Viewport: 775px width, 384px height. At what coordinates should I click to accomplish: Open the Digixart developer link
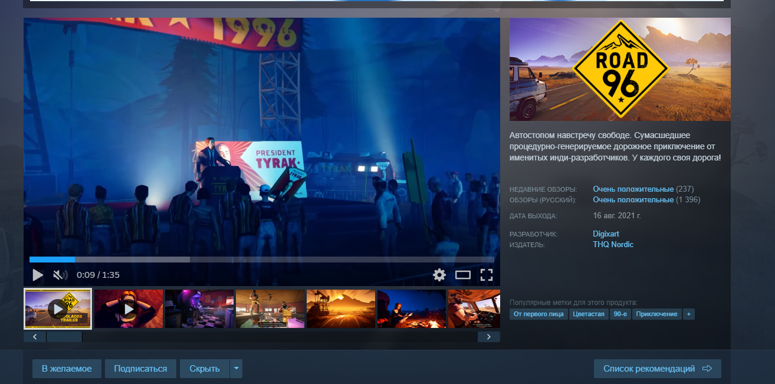tap(606, 234)
